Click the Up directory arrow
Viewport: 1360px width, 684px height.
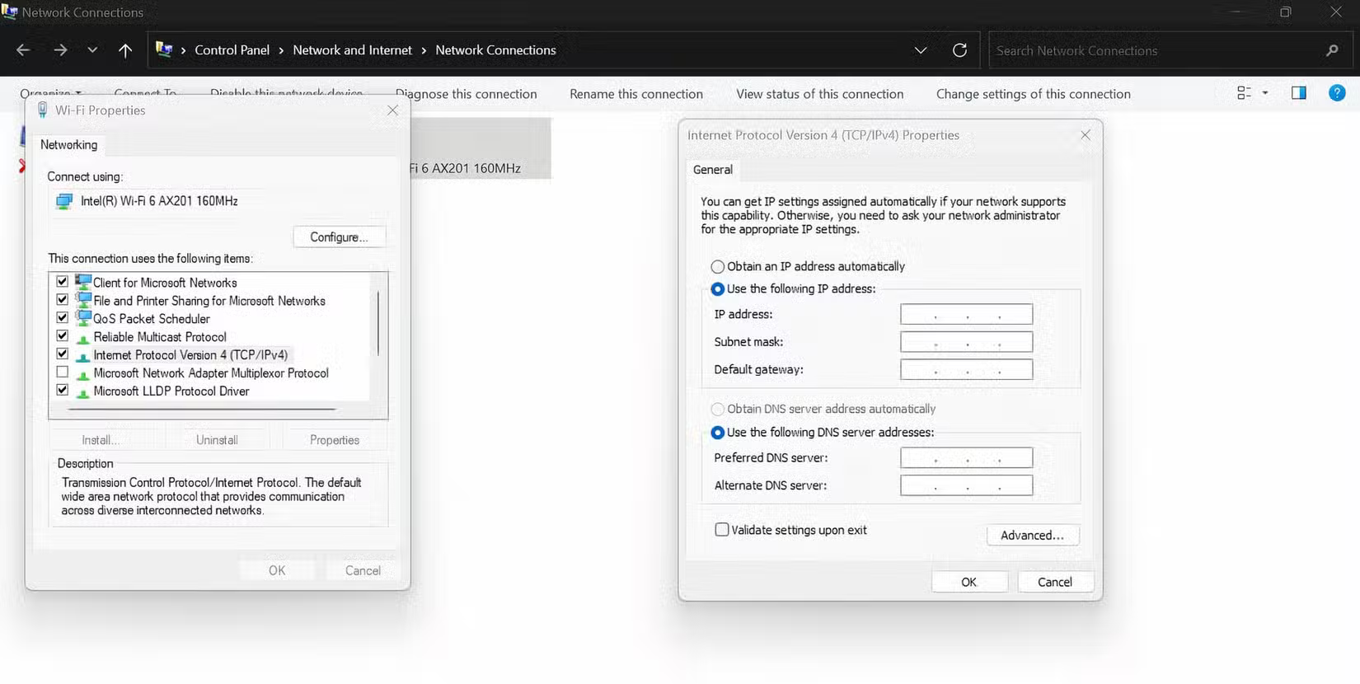point(125,50)
